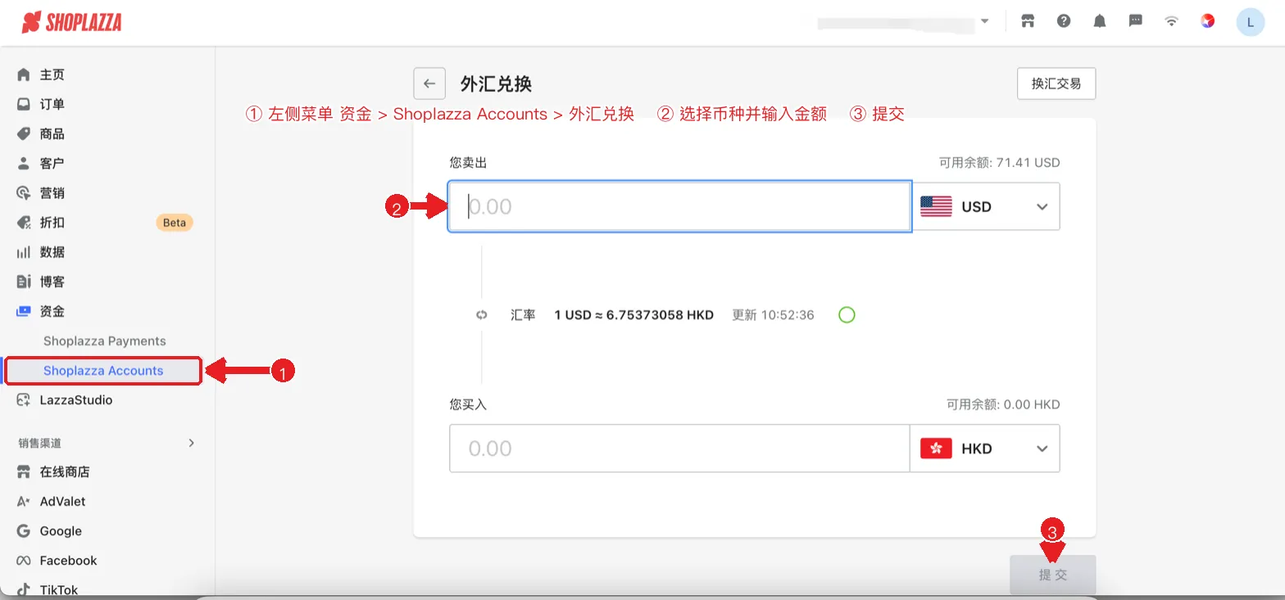Image resolution: width=1285 pixels, height=600 pixels.
Task: Open the help question mark icon
Action: click(x=1064, y=21)
